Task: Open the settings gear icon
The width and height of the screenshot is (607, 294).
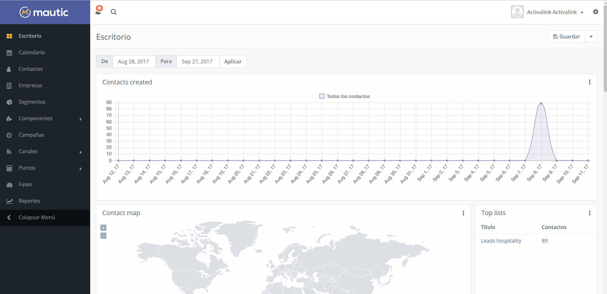Action: 596,12
